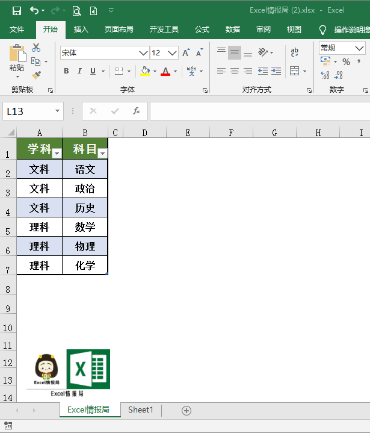
Task: Click the Save icon in quick access toolbar
Action: tap(16, 10)
